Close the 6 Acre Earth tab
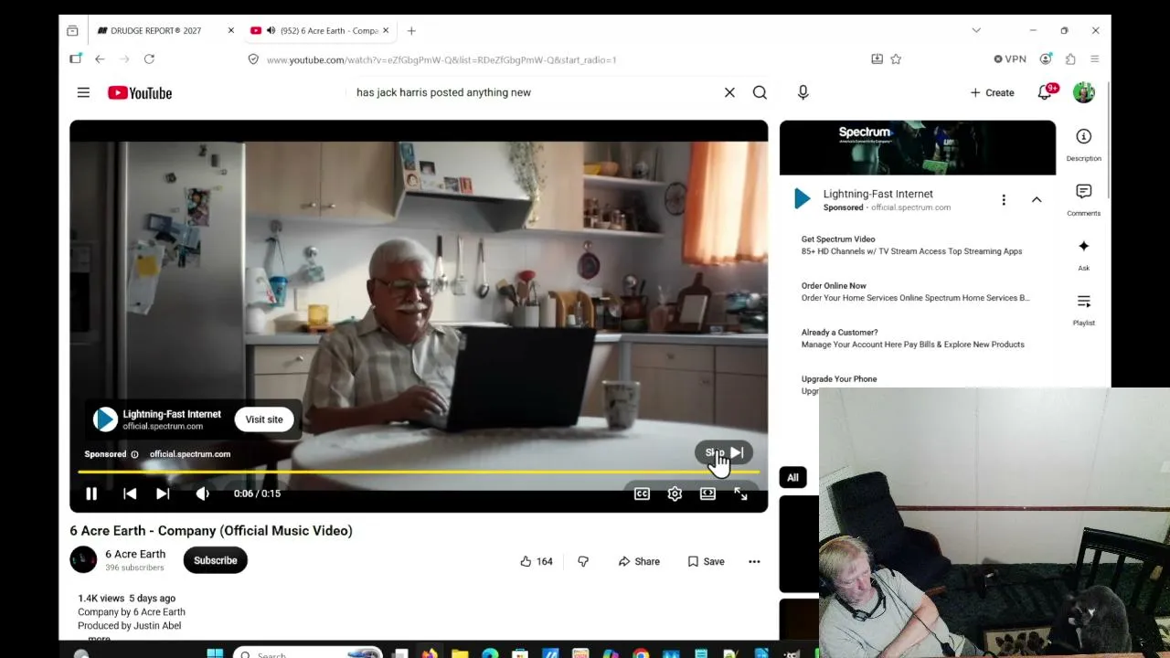The image size is (1170, 658). 385,30
